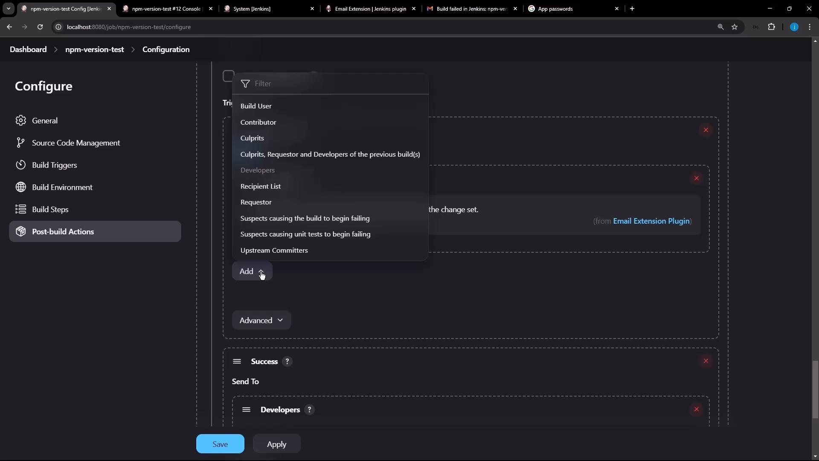Open Build Triggers clock icon

coord(20,165)
